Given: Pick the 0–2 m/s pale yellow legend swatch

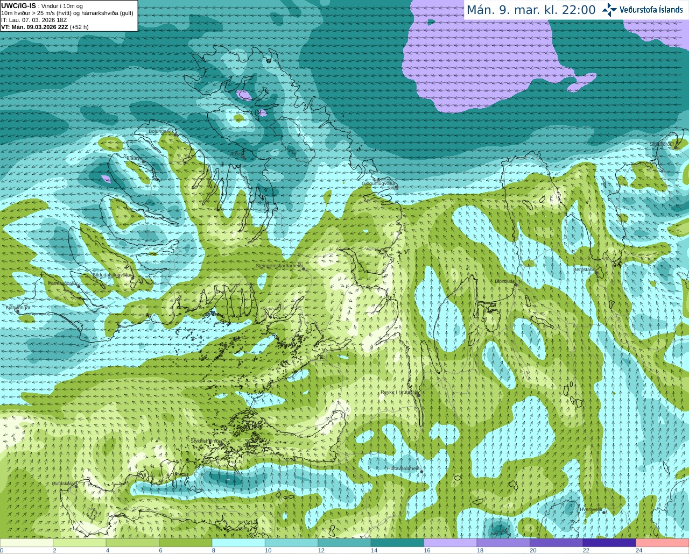Looking at the screenshot, I should tap(26, 543).
